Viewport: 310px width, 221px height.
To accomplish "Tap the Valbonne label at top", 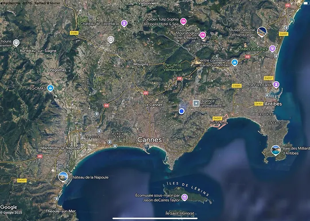I will tap(146, 4).
